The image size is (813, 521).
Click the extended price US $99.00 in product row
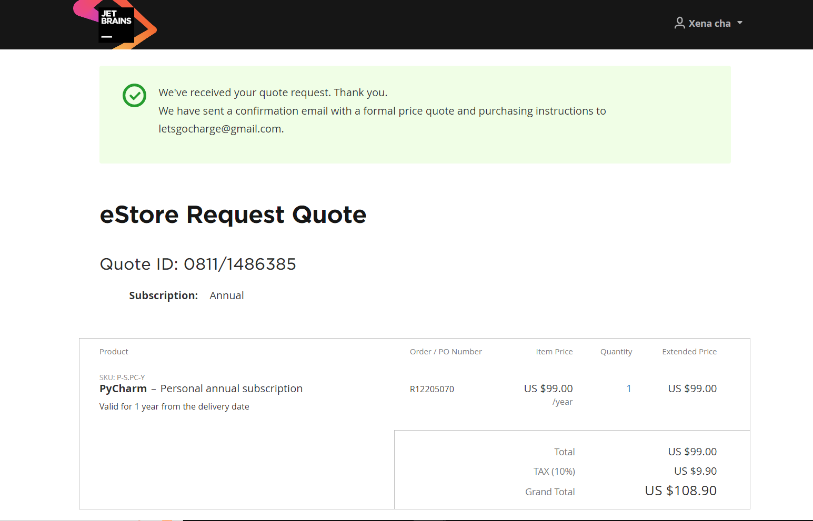point(692,389)
